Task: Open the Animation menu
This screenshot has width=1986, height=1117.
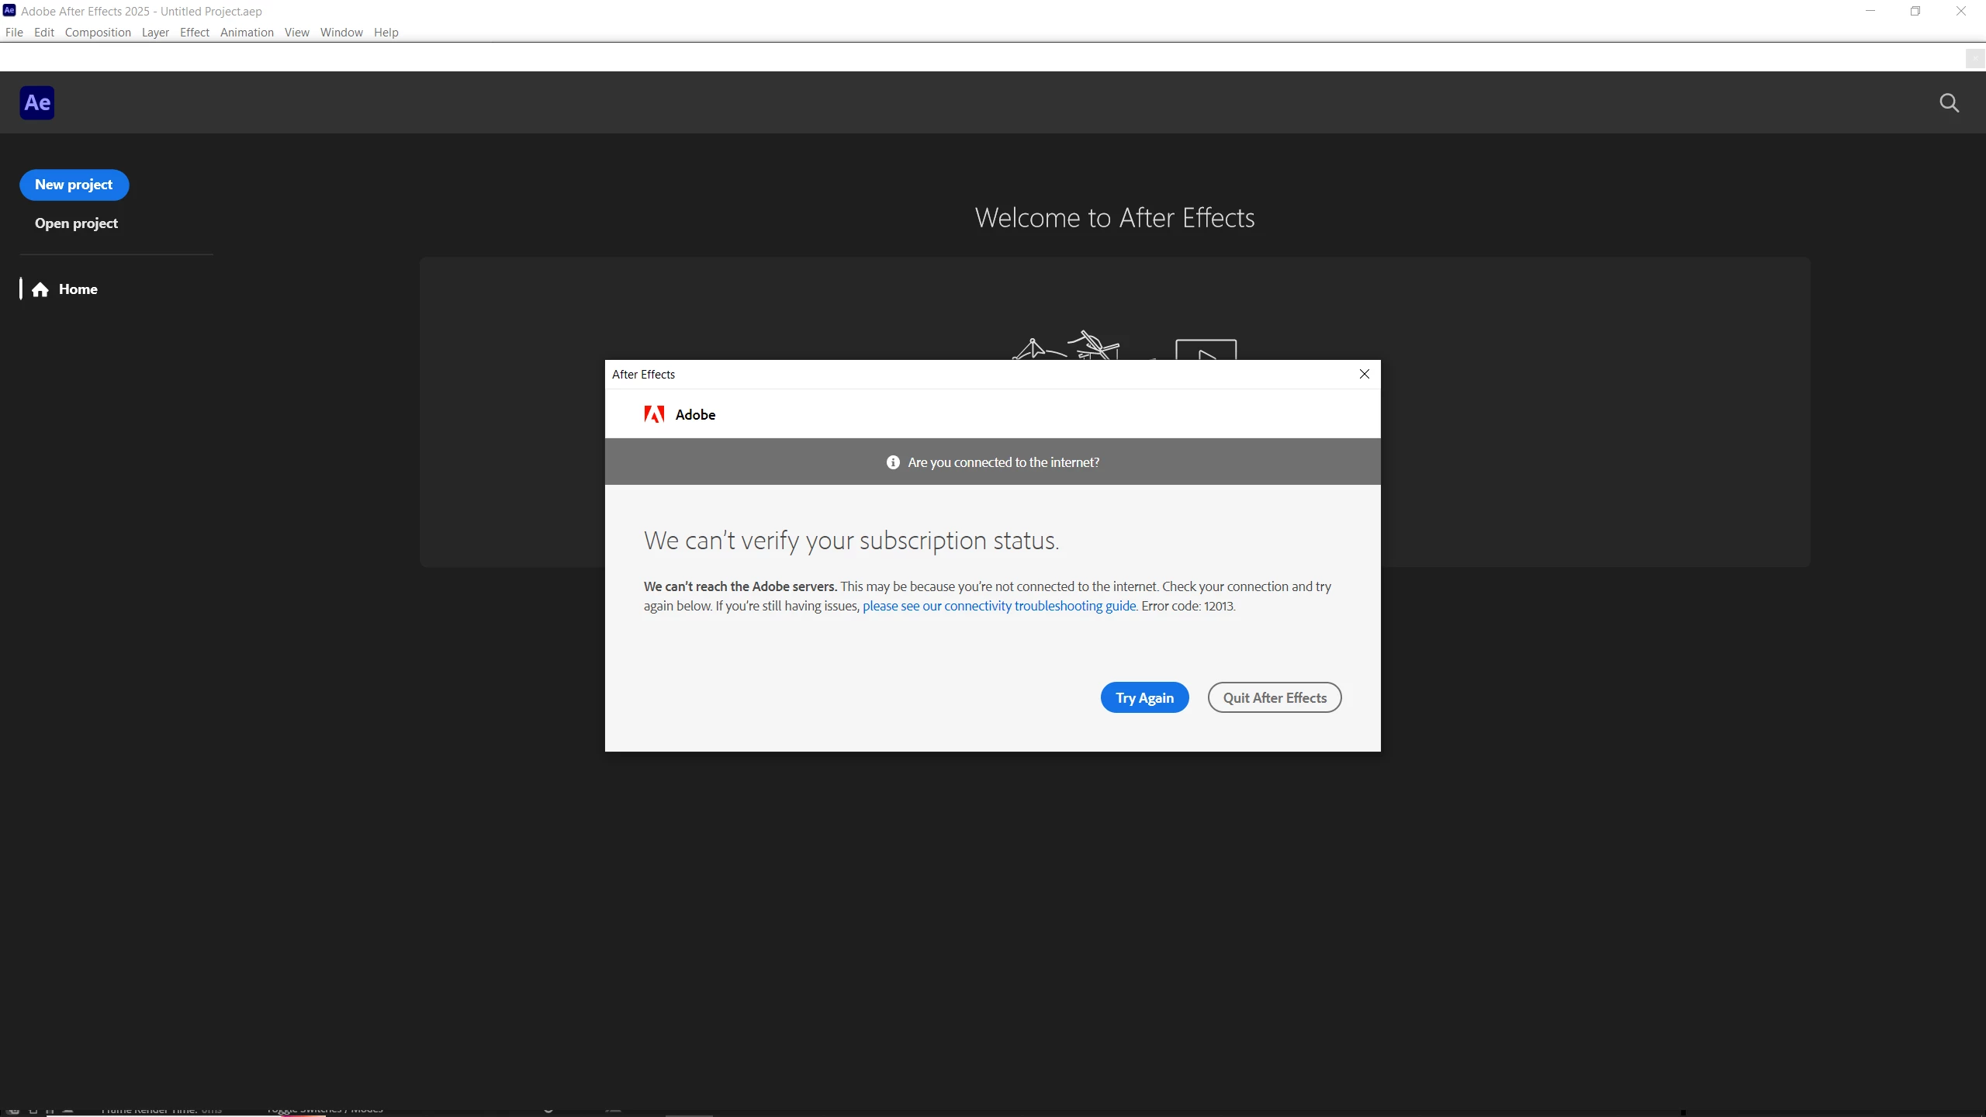Action: (x=247, y=32)
